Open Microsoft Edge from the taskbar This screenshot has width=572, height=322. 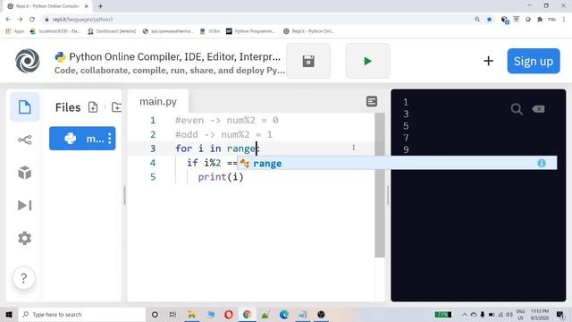[x=284, y=314]
